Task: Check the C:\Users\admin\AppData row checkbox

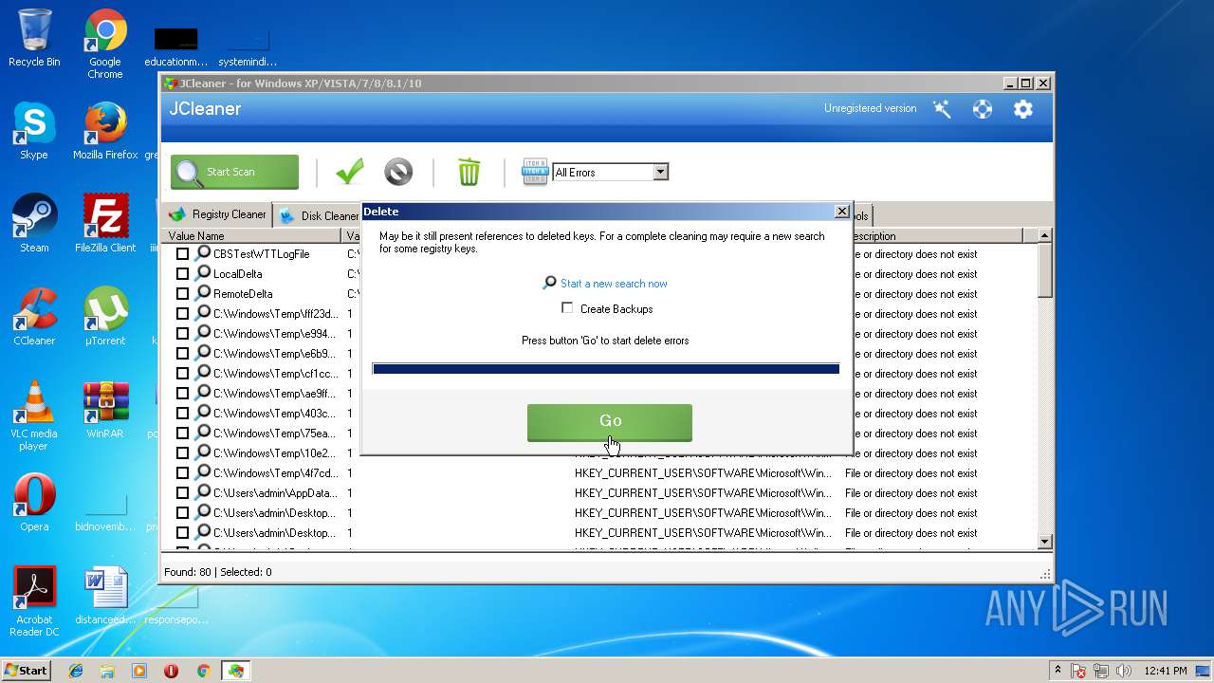Action: coord(182,493)
